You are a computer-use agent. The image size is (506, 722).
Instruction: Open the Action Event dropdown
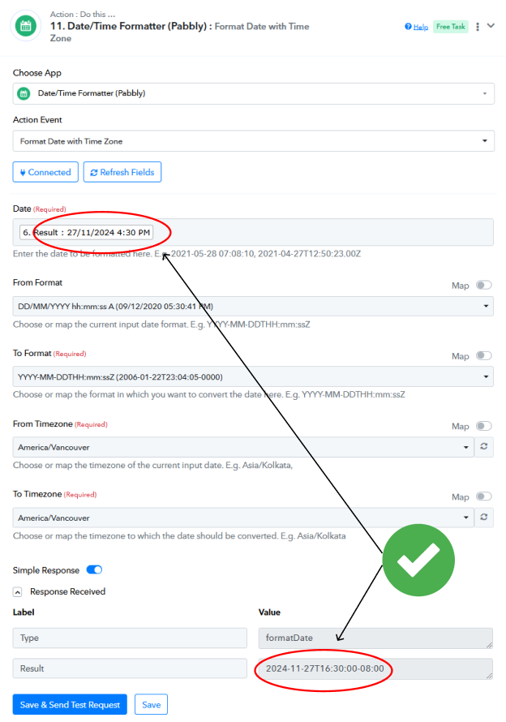[254, 141]
